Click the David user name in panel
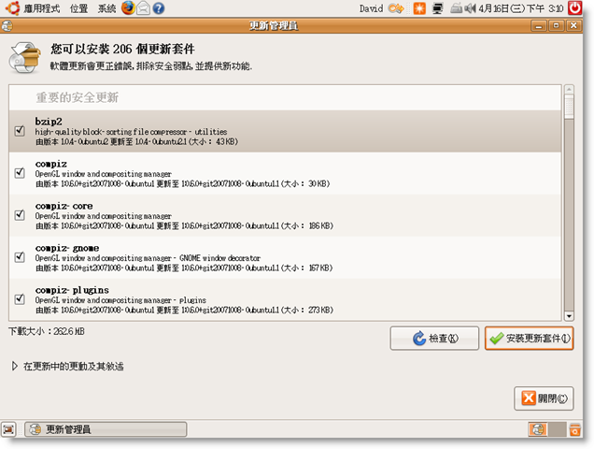 point(372,8)
